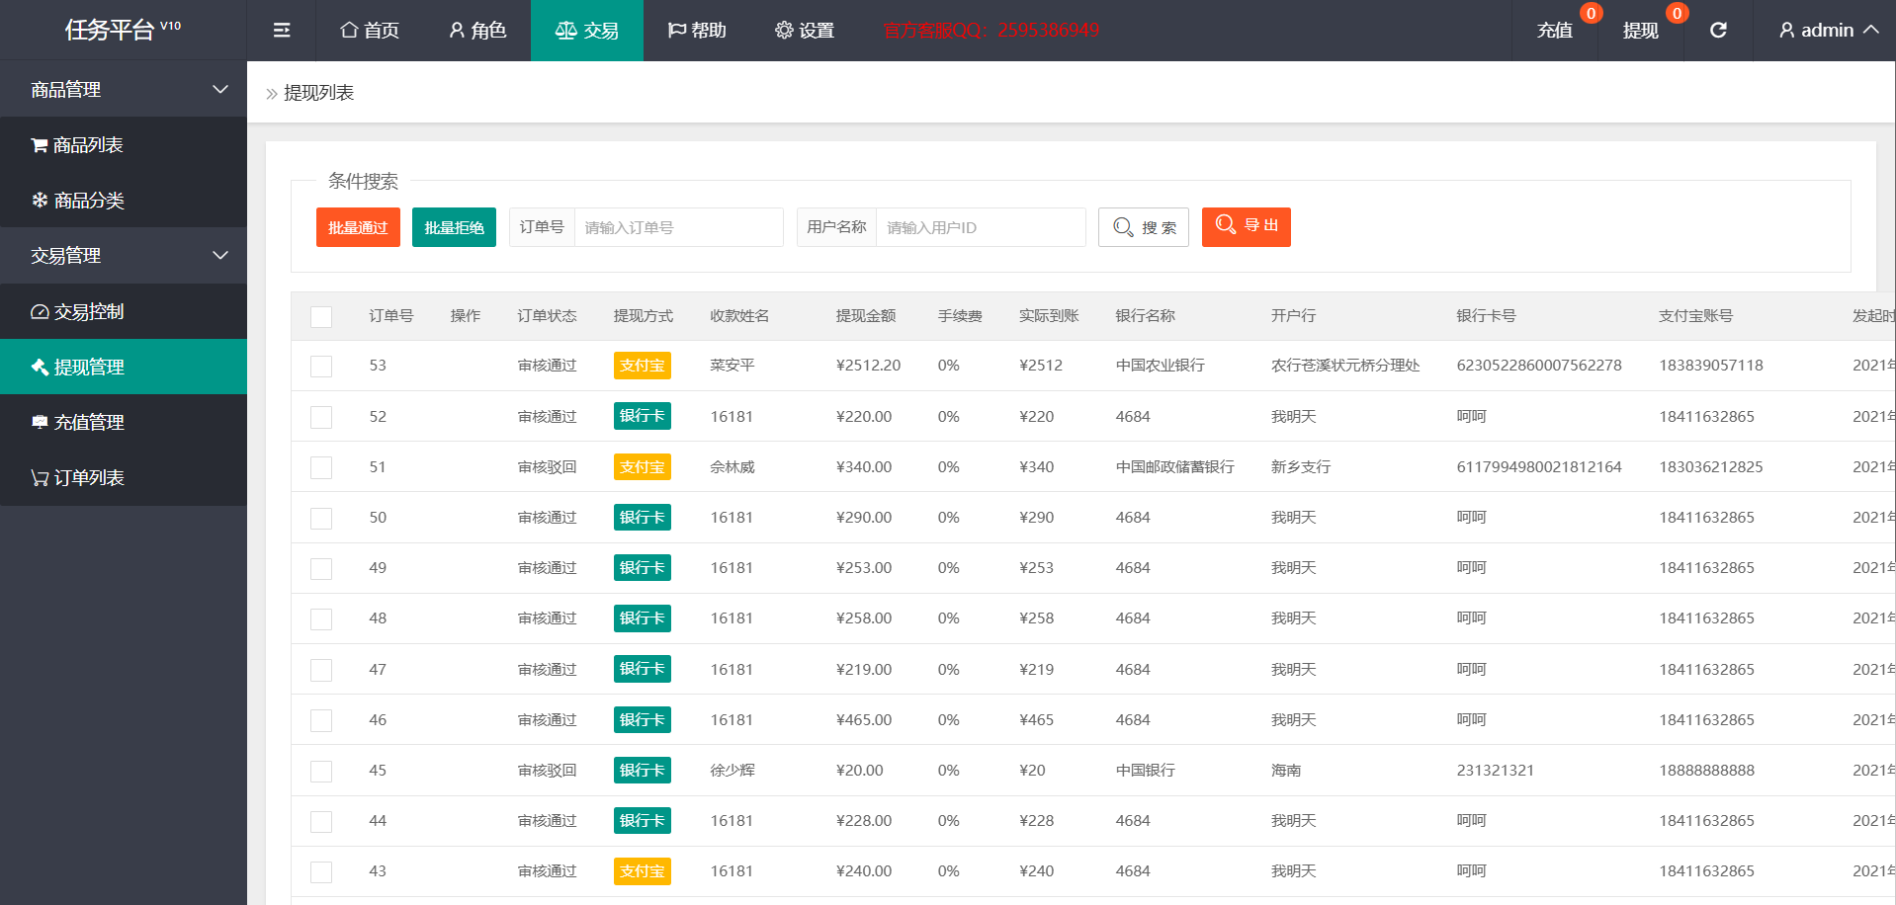Click the 订单号 input field
Image resolution: width=1896 pixels, height=905 pixels.
[678, 227]
